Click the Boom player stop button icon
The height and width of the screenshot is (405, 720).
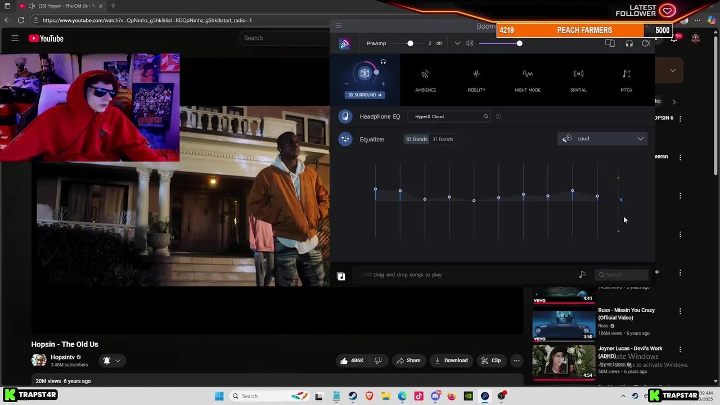341,276
